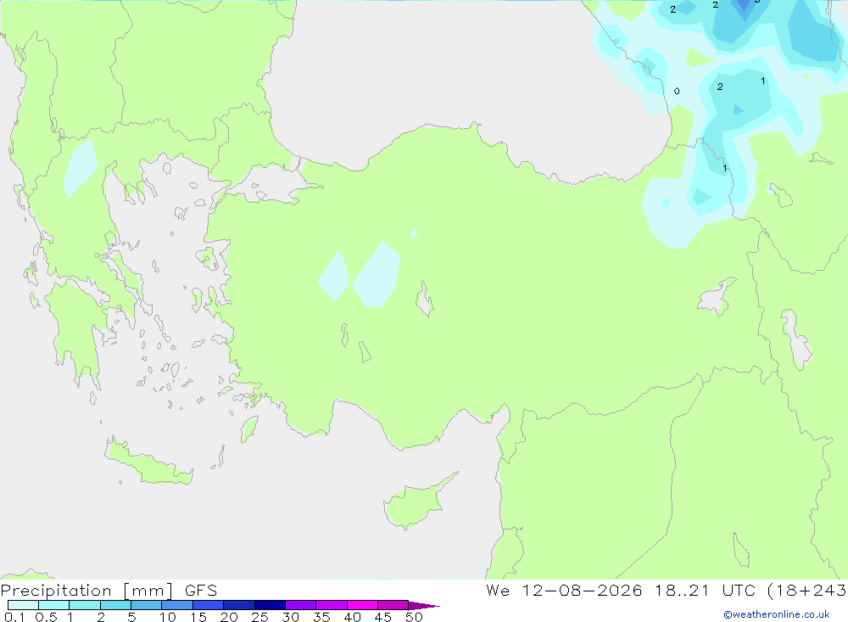Pick the 45–50 mm legend swatch
The height and width of the screenshot is (622, 848).
[x=393, y=605]
